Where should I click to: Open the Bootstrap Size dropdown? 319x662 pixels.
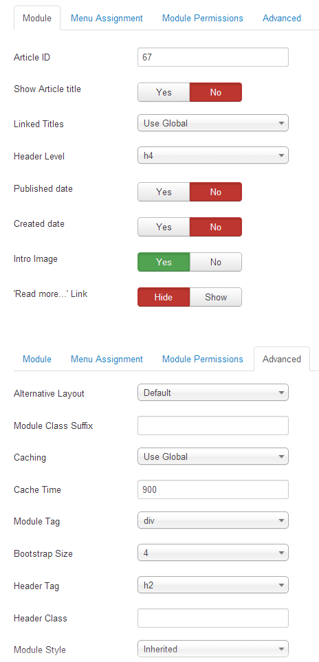(213, 553)
